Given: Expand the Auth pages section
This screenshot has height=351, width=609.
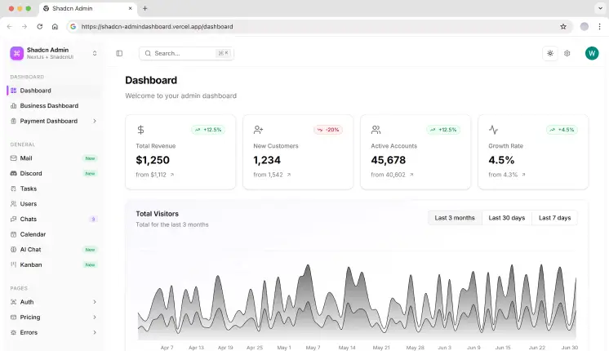Looking at the screenshot, I should (x=94, y=302).
